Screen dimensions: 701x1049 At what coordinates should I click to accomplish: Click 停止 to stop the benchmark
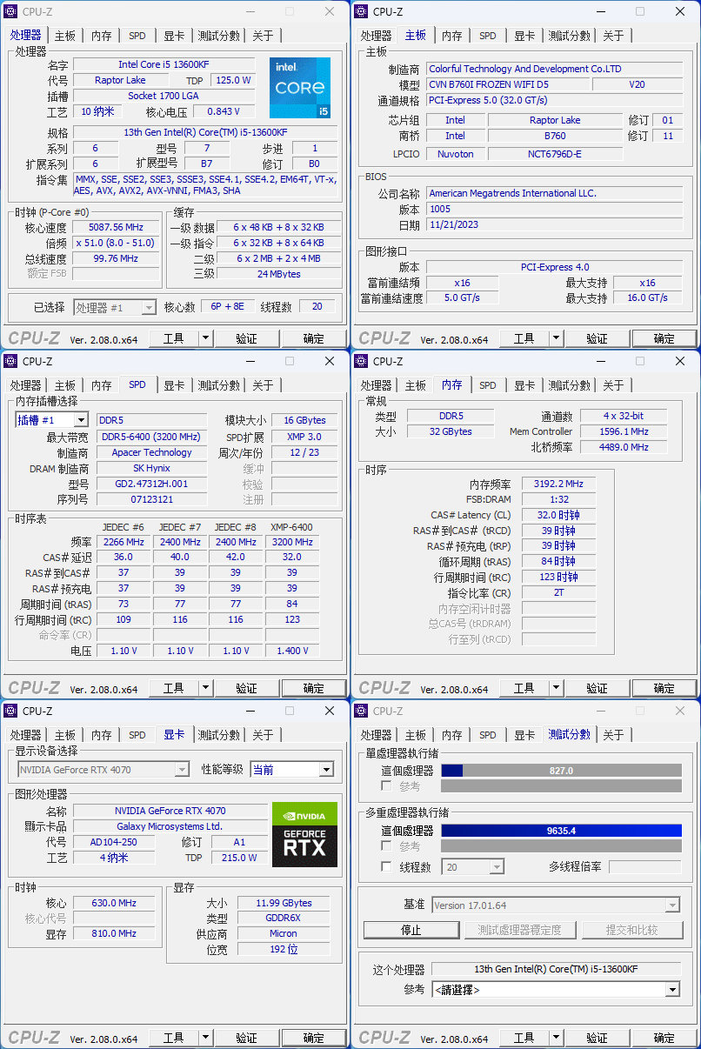[x=411, y=930]
